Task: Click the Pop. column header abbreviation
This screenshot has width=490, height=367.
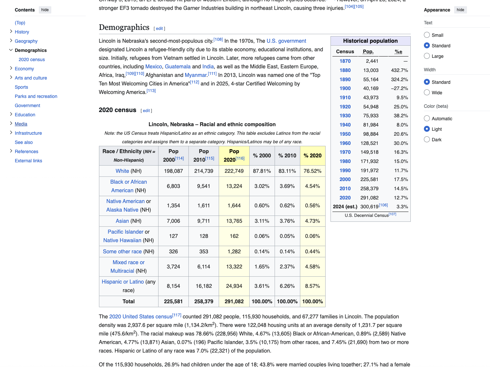Action: [368, 52]
